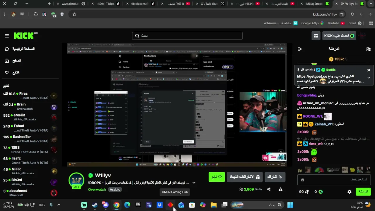This screenshot has height=211, width=375.
Task: Open the getgoat.co link in pinned message
Action: pos(312,76)
